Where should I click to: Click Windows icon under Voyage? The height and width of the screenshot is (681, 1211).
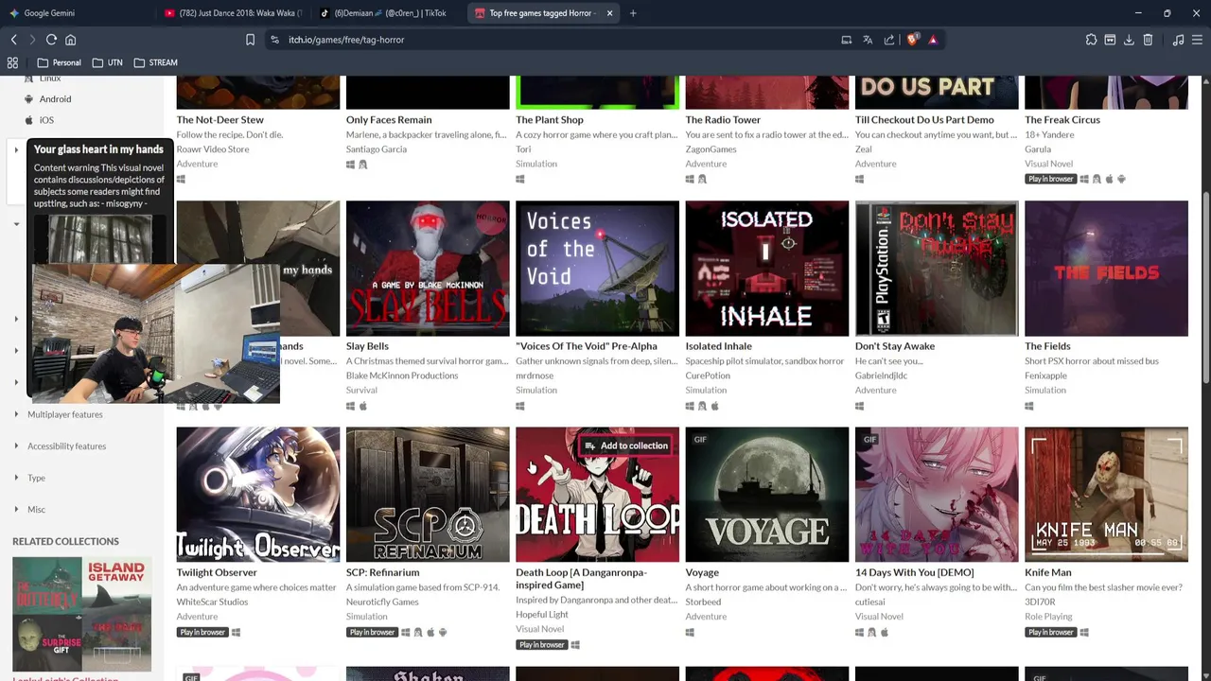click(x=690, y=632)
